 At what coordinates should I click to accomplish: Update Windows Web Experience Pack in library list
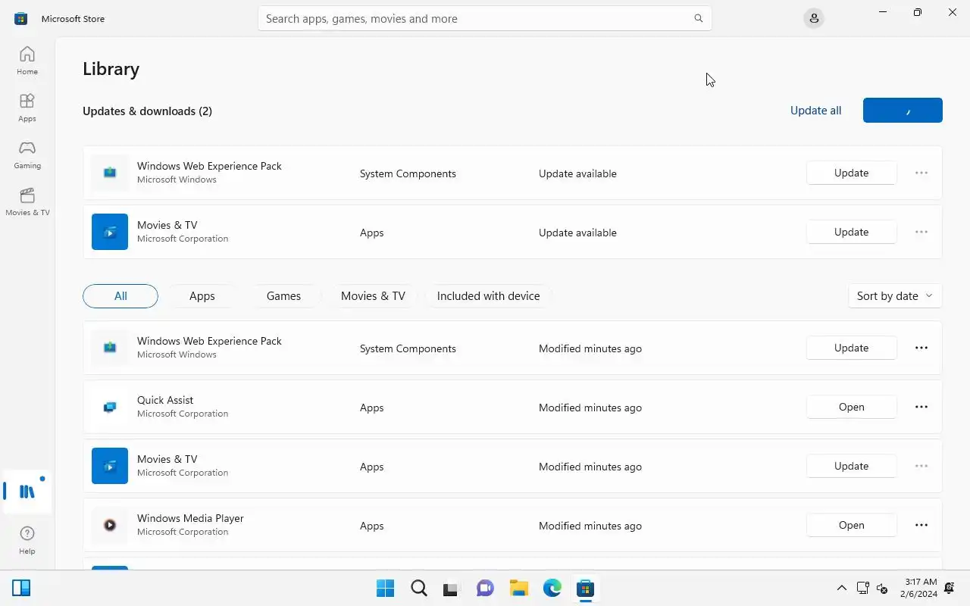(x=851, y=348)
